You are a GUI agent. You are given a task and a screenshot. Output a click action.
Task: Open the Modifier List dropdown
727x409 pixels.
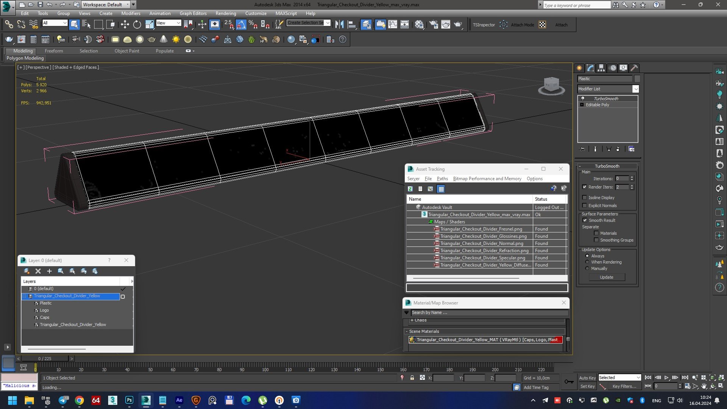click(608, 89)
